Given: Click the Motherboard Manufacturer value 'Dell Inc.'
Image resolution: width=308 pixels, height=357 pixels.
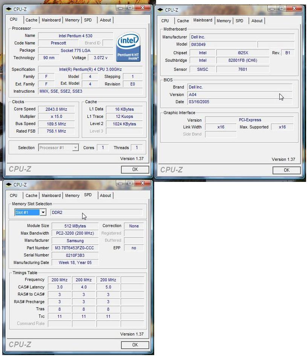Looking at the screenshot, I should [242, 37].
